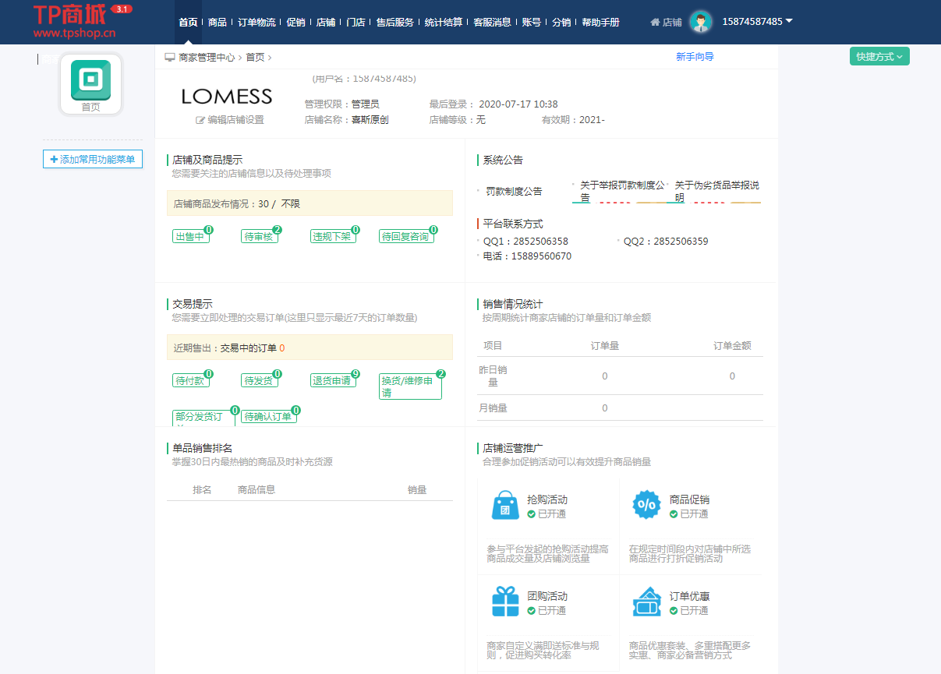The height and width of the screenshot is (674, 941).
Task: Click the 待审核 status tag
Action: point(259,237)
